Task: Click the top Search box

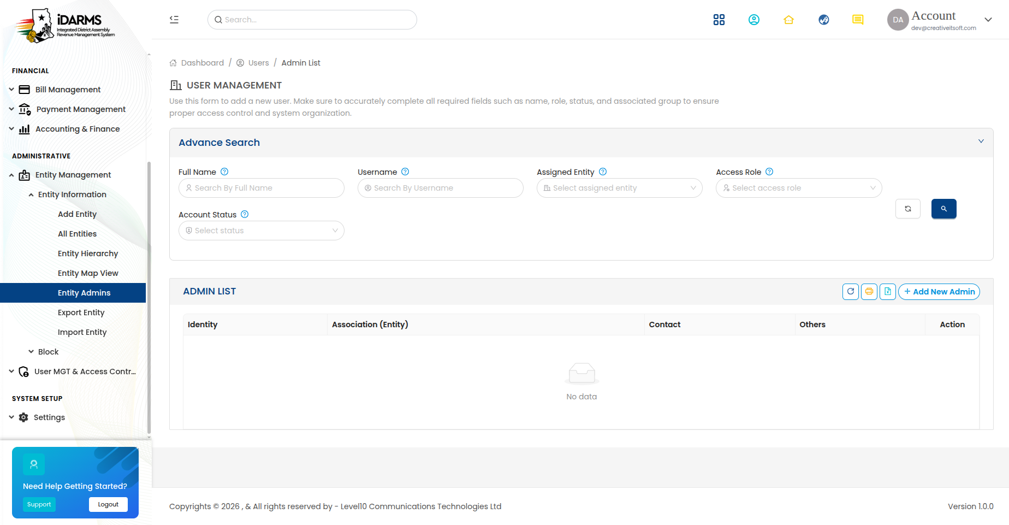Action: [312, 20]
